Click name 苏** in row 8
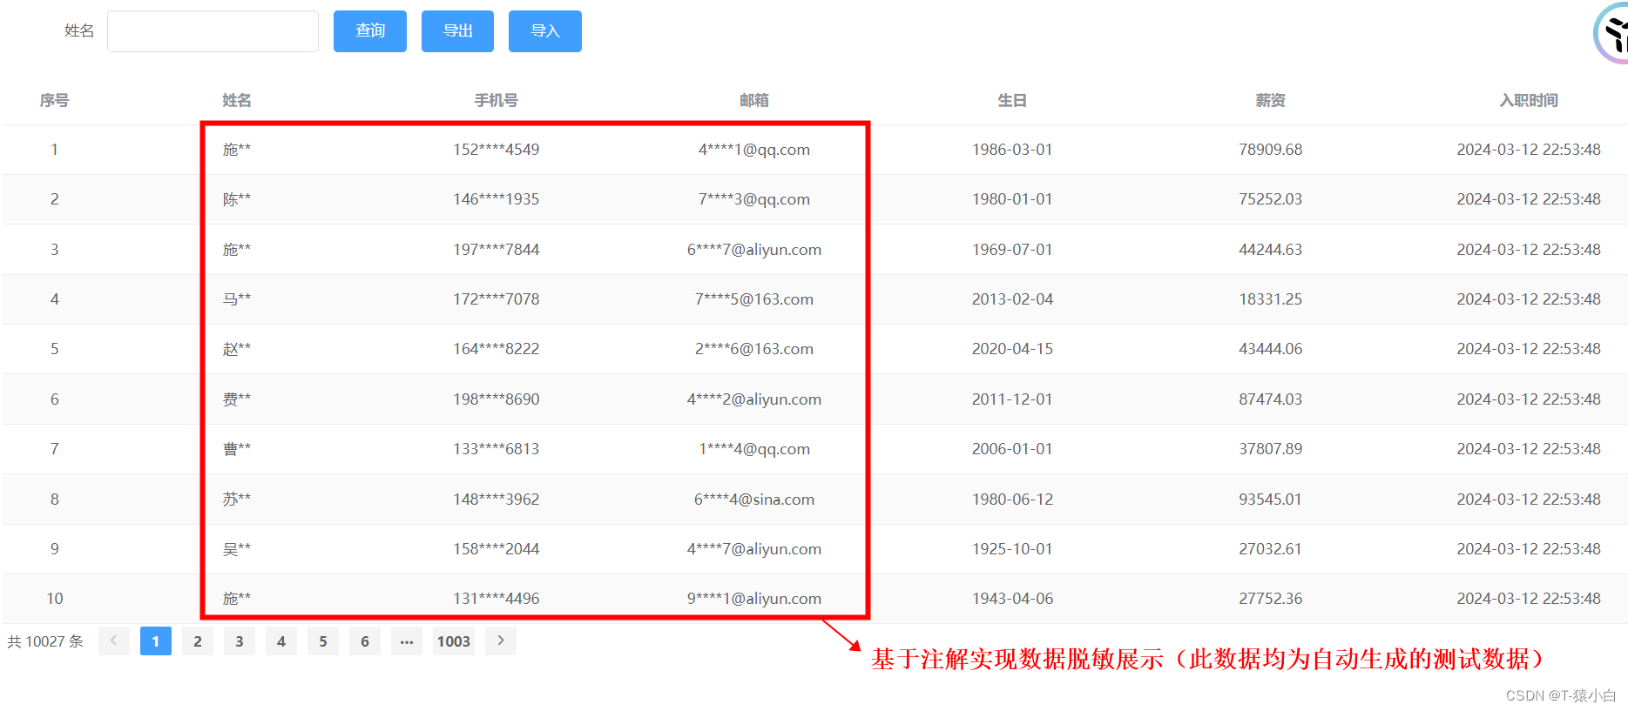Viewport: 1628px width, 711px height. coord(237,500)
